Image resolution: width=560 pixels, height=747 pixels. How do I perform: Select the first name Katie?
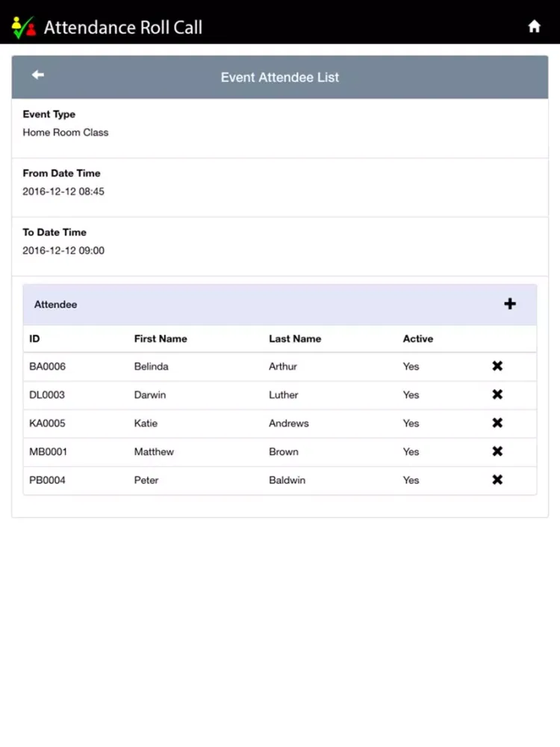point(146,424)
